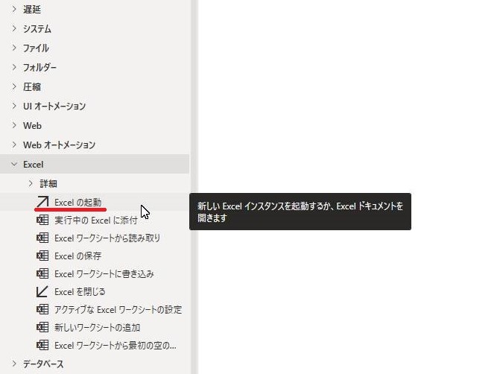Click the Excel を閉じる arrow icon
500x374 pixels.
[42, 291]
